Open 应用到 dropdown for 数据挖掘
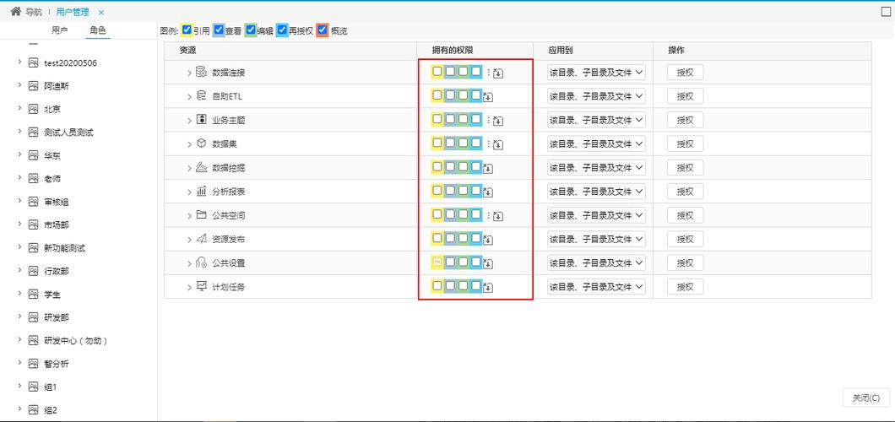Screen dimensions: 895x422 point(596,168)
